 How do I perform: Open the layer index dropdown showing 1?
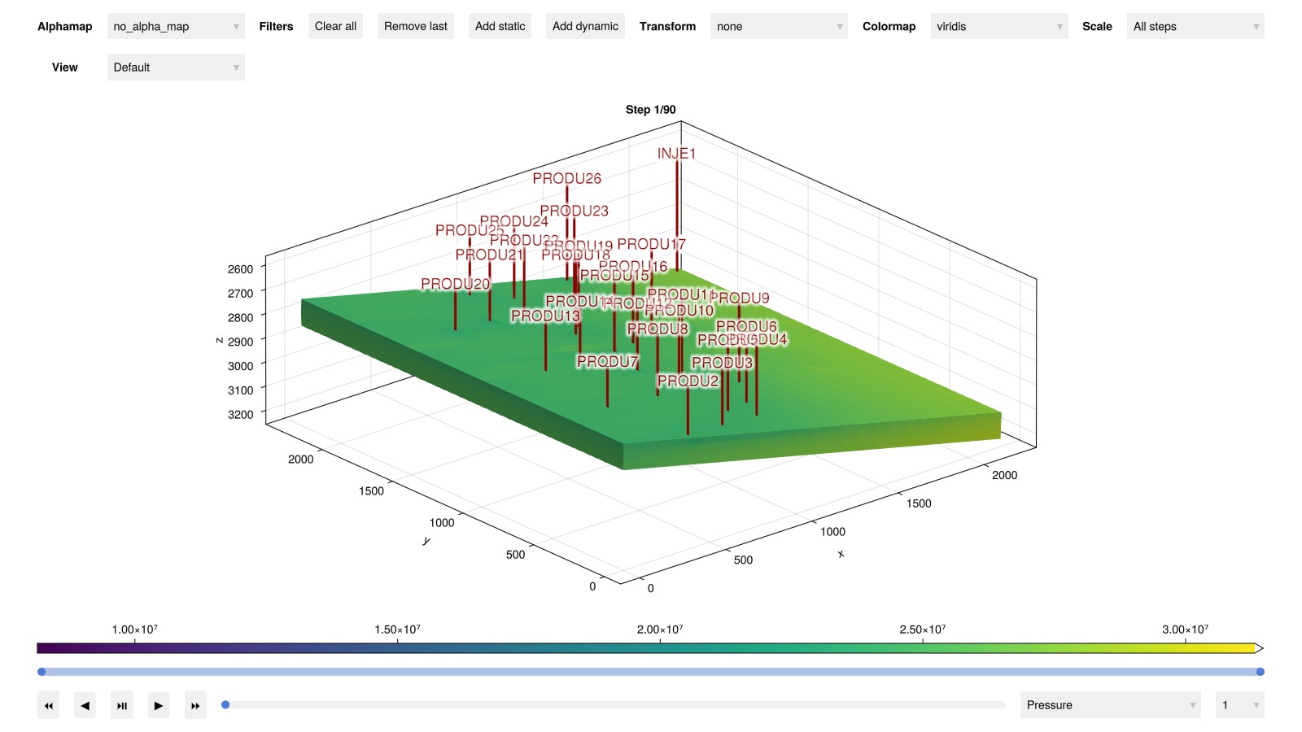[1239, 705]
